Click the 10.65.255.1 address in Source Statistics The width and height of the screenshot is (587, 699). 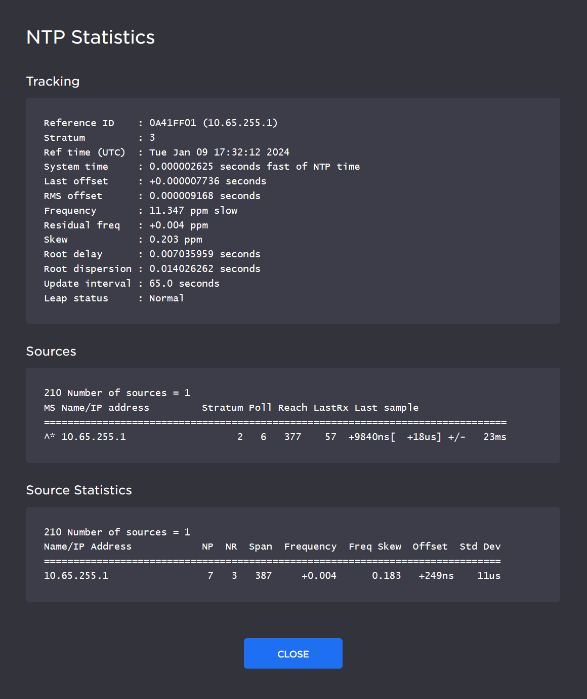76,576
